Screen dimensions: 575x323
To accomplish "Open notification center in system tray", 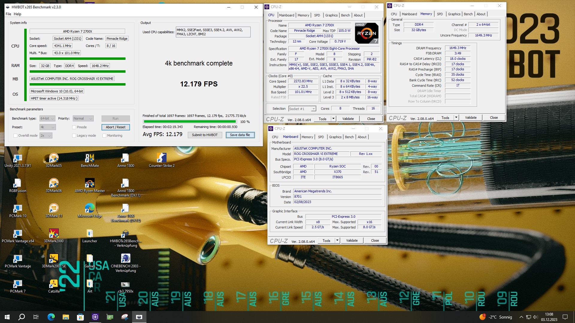I will point(565,317).
